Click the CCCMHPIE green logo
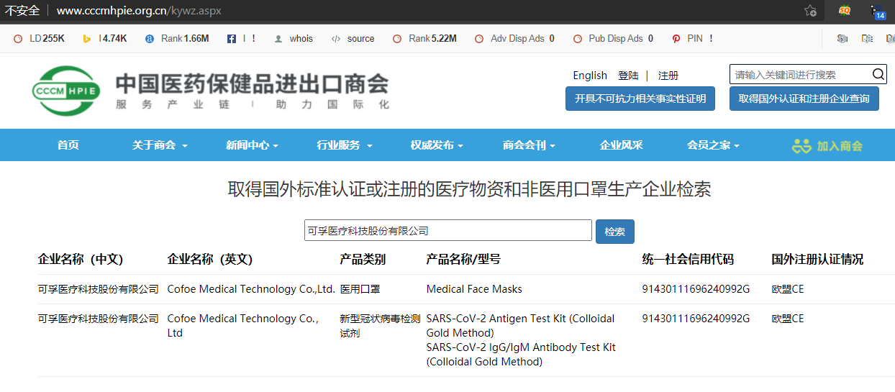Screen dimensions: 895x392 65,91
